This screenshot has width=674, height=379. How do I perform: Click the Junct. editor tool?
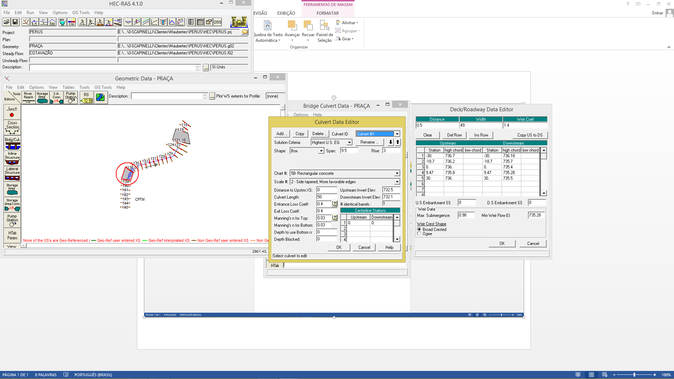tap(12, 112)
